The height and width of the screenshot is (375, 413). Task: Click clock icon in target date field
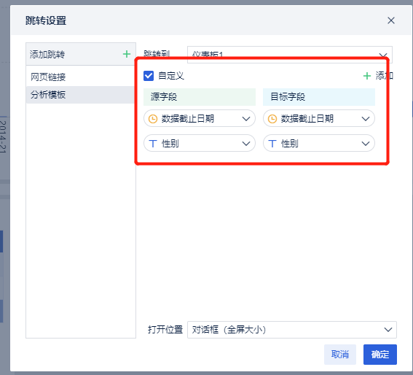272,119
